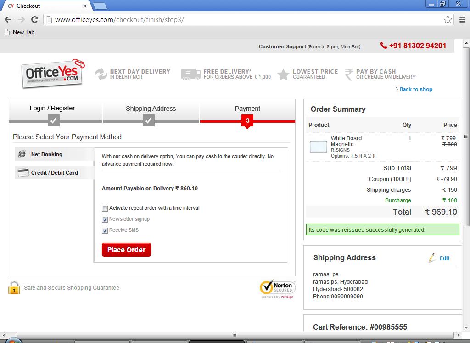Reload the checkout page
The image size is (470, 343).
pyautogui.click(x=34, y=19)
